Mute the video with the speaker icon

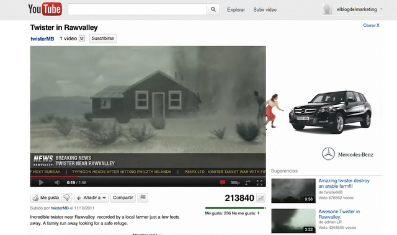pyautogui.click(x=58, y=182)
